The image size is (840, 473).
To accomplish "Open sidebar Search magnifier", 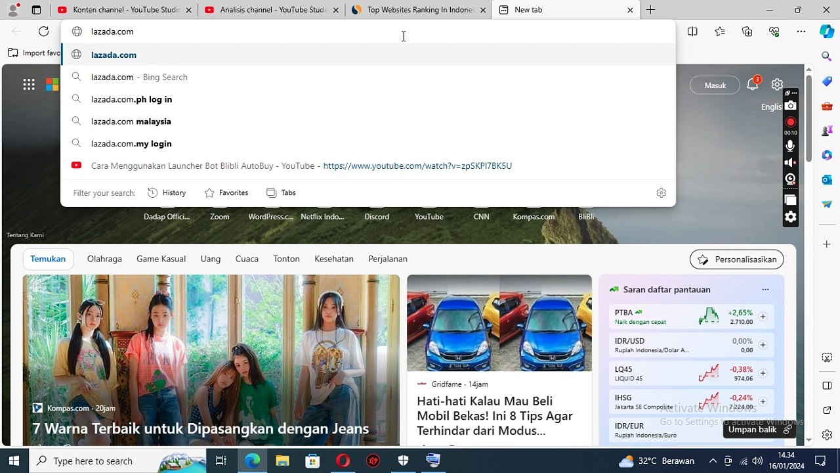I will (x=827, y=56).
